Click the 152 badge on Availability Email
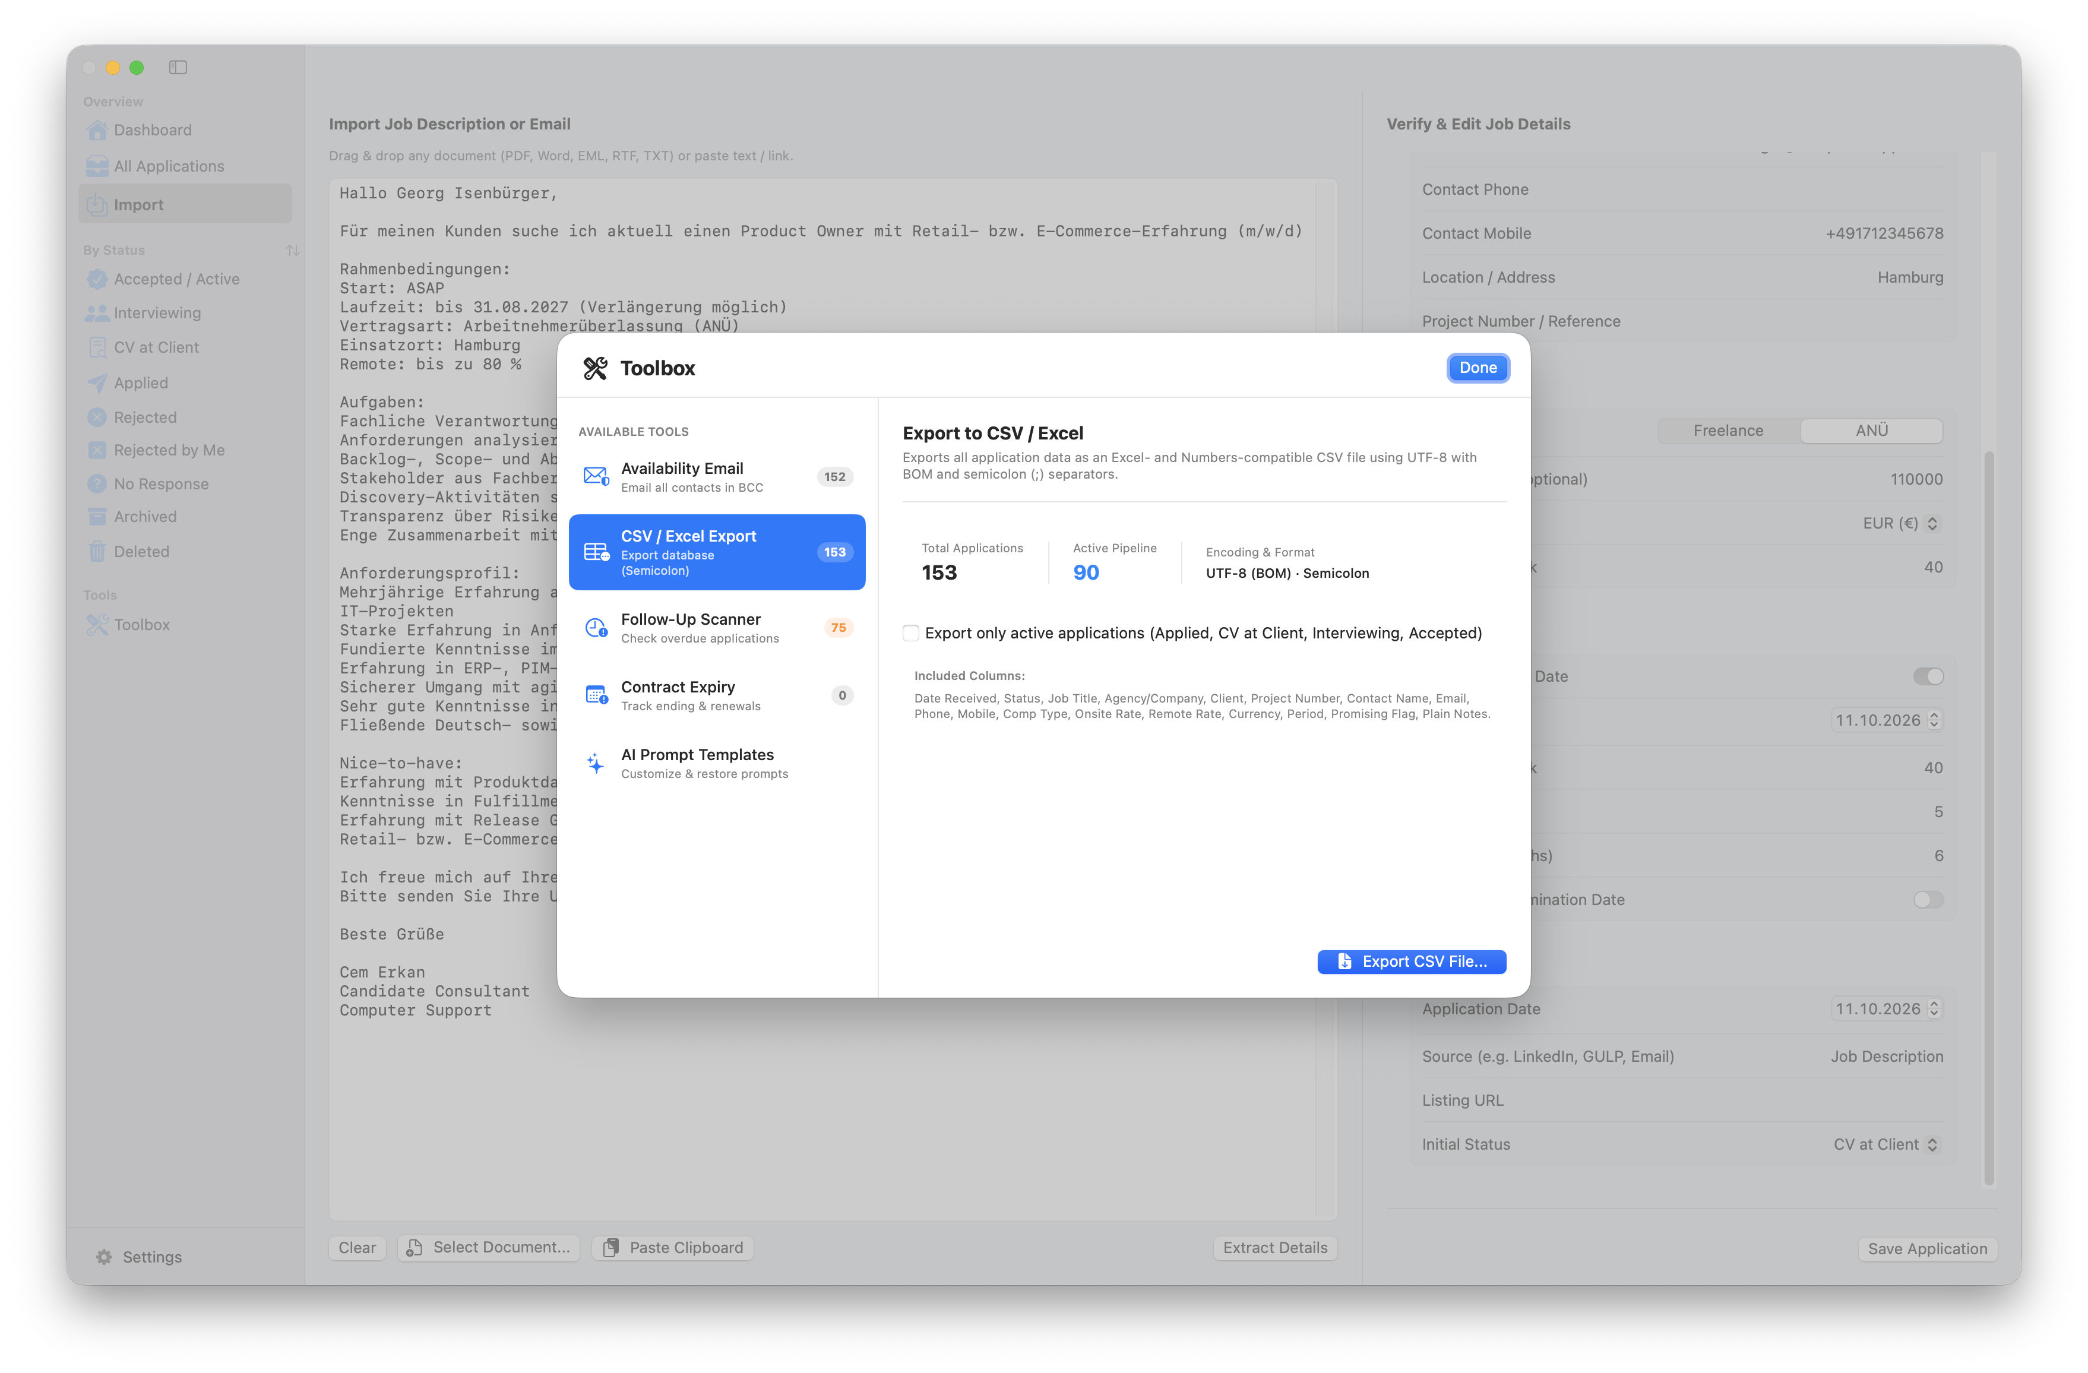 click(834, 476)
